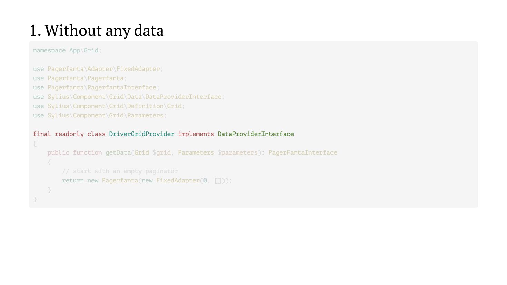Click the 'implements' keyword
The image size is (507, 285).
[x=196, y=134]
